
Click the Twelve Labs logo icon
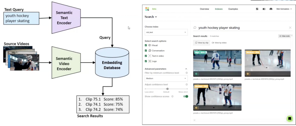coord(147,9)
